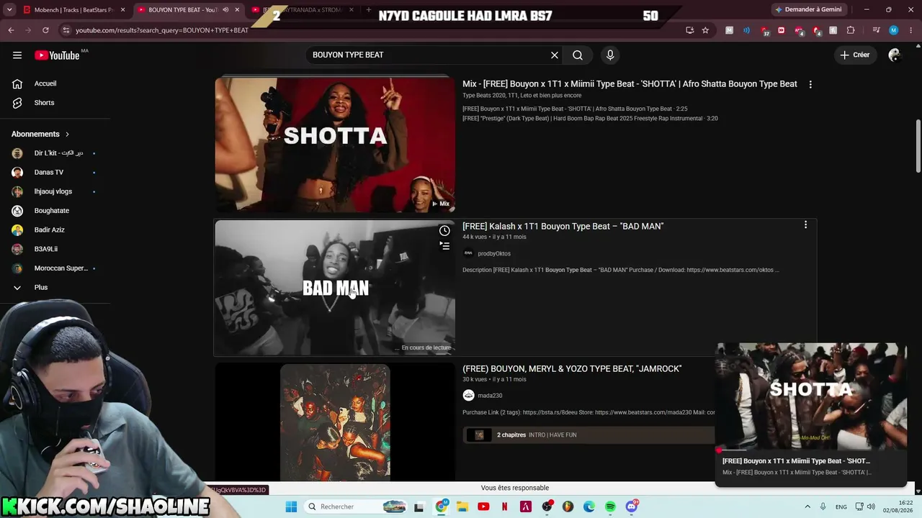Open Spotify from the taskbar

(610, 507)
